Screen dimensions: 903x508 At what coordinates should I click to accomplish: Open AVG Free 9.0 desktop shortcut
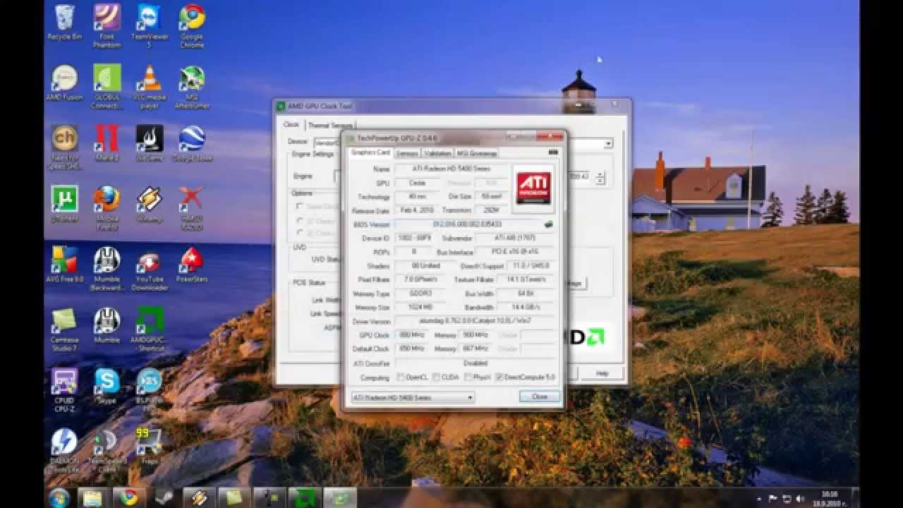click(64, 265)
